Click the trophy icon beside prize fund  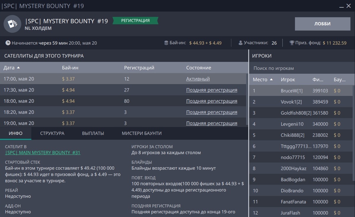click(292, 43)
